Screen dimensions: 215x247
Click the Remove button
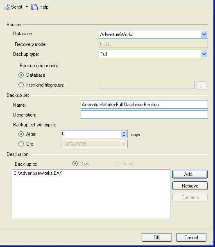point(190,186)
